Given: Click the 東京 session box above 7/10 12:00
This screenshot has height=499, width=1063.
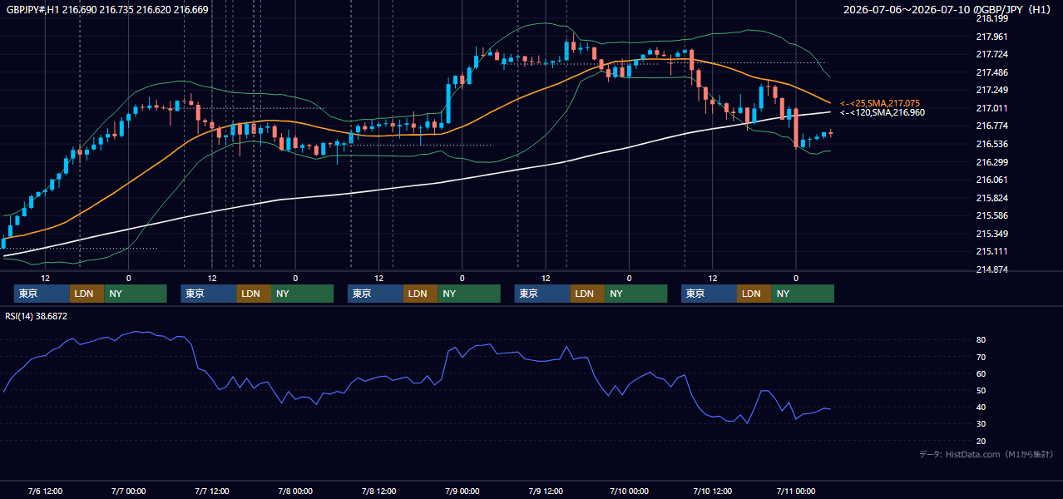Looking at the screenshot, I should click(709, 294).
